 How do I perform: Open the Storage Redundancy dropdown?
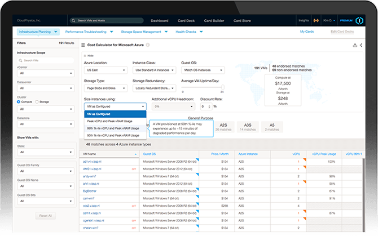tap(154, 88)
